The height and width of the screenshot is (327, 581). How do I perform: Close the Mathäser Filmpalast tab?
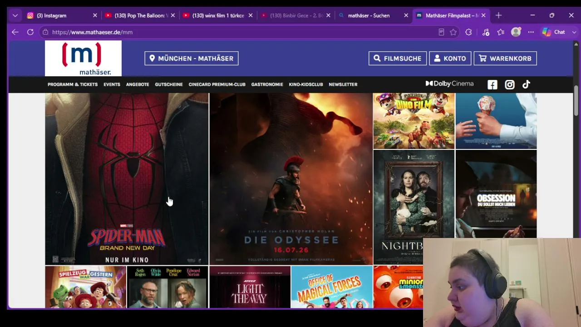tap(483, 15)
